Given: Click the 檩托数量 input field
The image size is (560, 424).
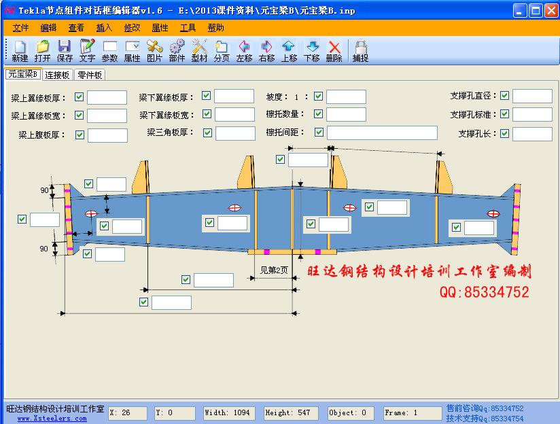Looking at the screenshot, I should coord(346,114).
